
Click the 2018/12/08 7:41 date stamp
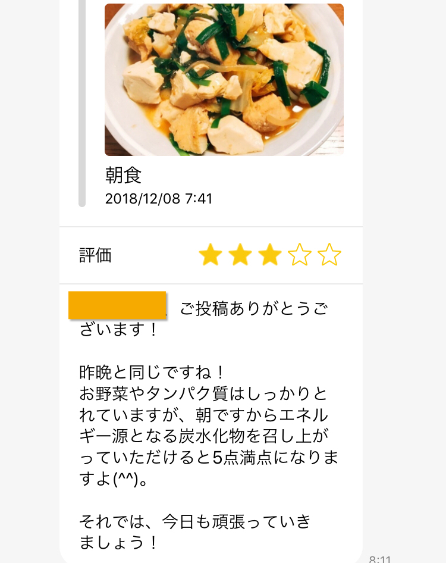coord(158,199)
